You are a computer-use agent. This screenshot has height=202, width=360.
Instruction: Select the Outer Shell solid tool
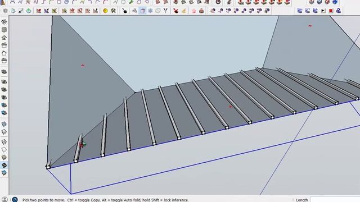[4, 72]
